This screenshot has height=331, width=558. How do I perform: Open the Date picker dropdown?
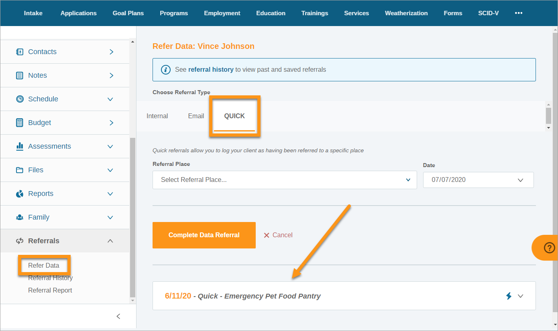(478, 180)
